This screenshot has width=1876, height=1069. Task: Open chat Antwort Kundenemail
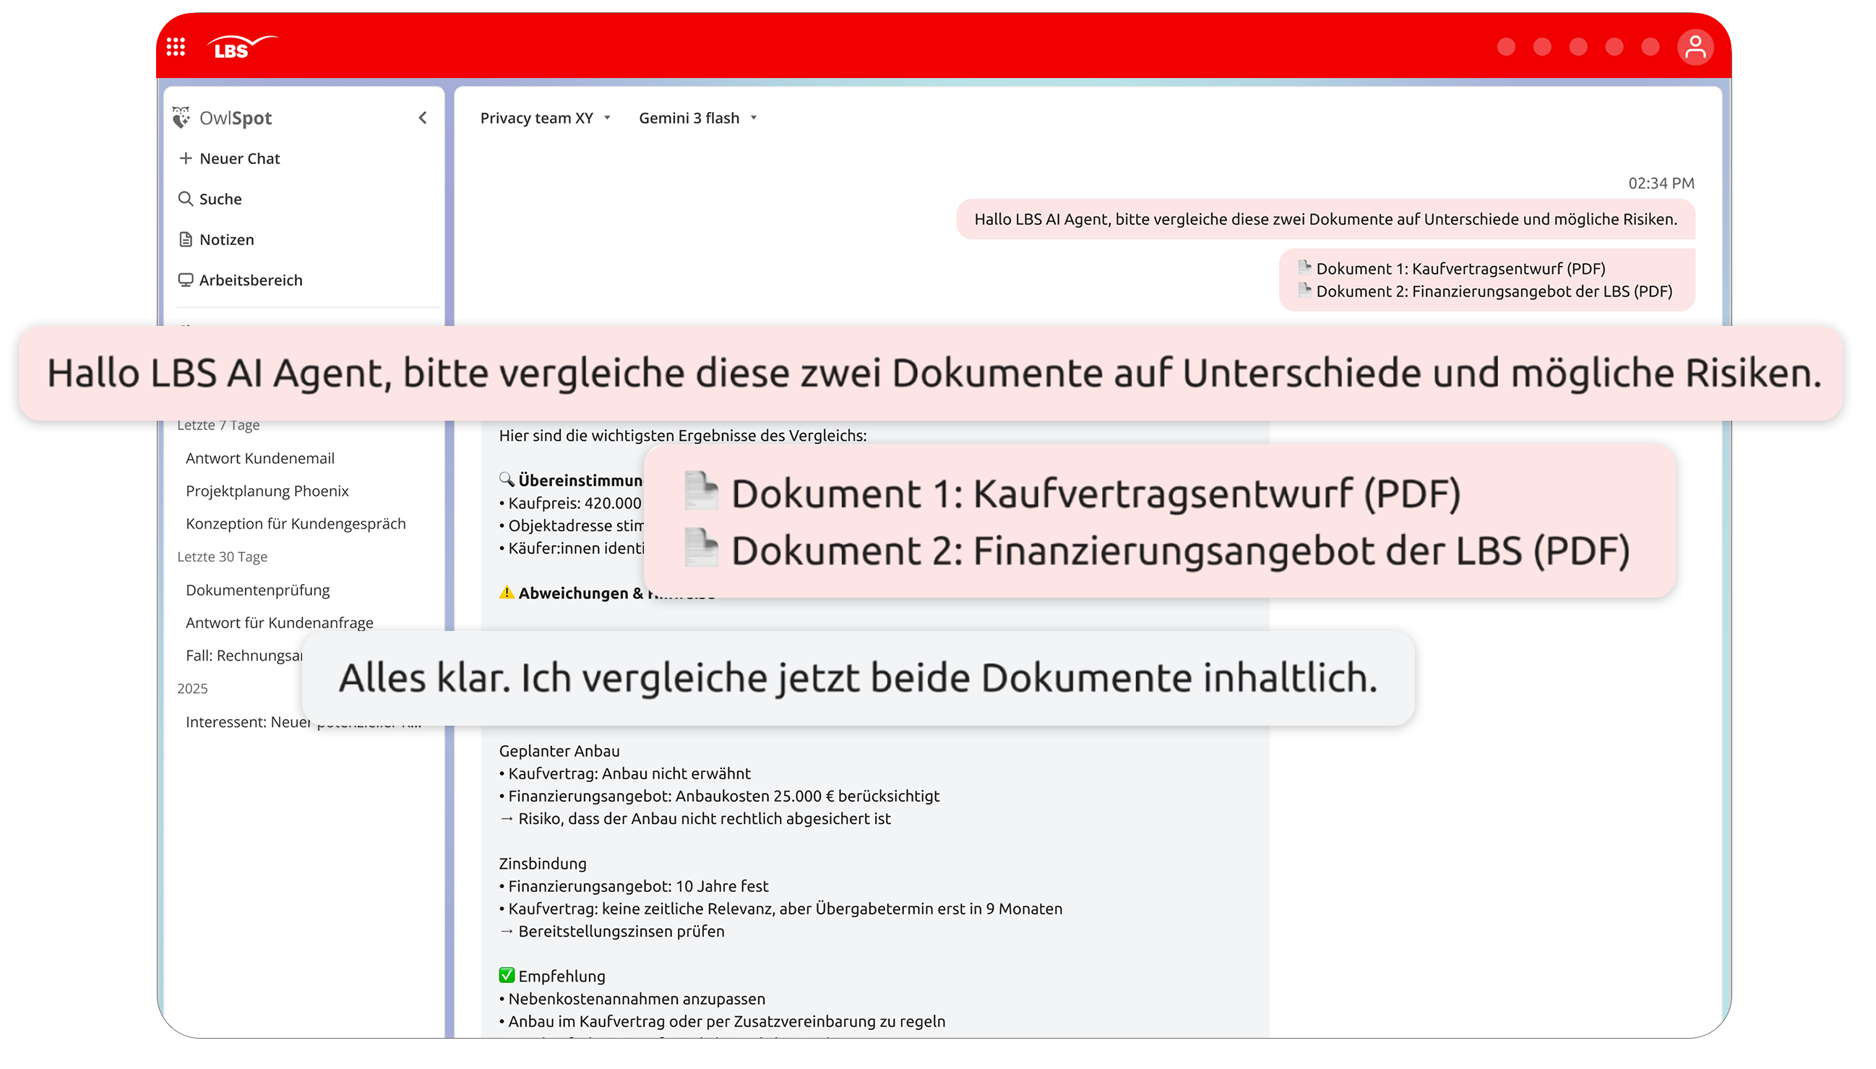point(260,458)
